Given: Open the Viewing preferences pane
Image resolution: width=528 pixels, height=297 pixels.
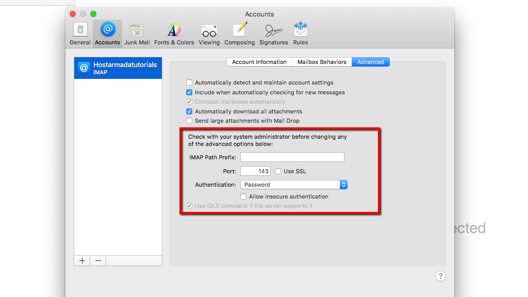Looking at the screenshot, I should coord(209,34).
